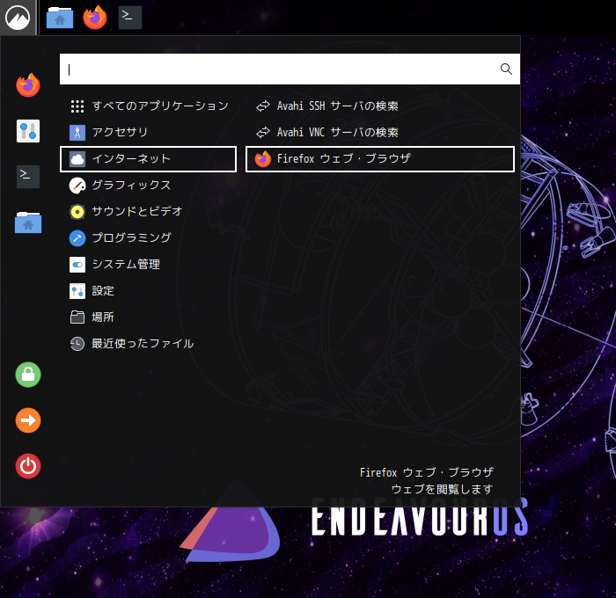Viewport: 616px width, 598px height.
Task: Select the システム管理 category
Action: click(148, 265)
